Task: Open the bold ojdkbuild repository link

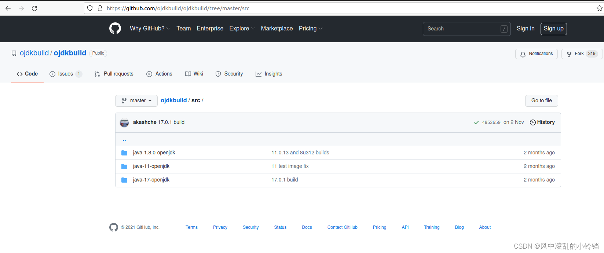Action: (x=70, y=53)
